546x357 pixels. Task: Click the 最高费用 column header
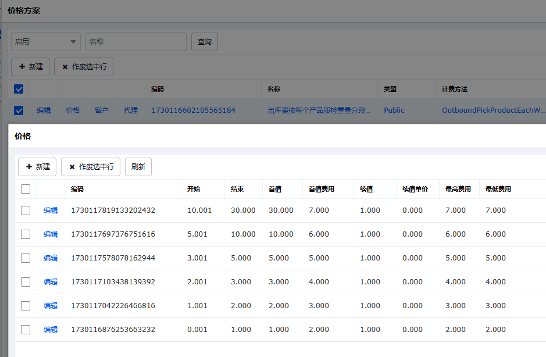(458, 189)
